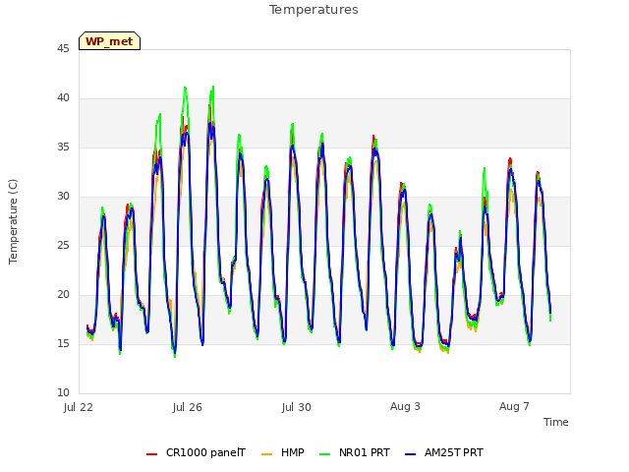Toggle the HMP legend entry

tap(283, 452)
